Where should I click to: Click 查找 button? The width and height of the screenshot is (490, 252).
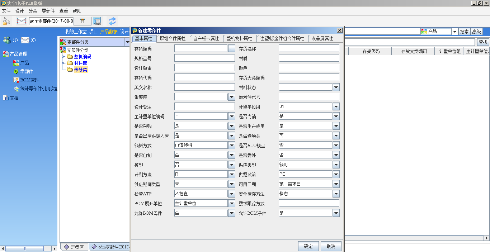point(483,42)
